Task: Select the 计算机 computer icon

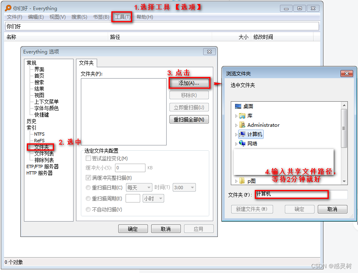Action: pyautogui.click(x=242, y=134)
